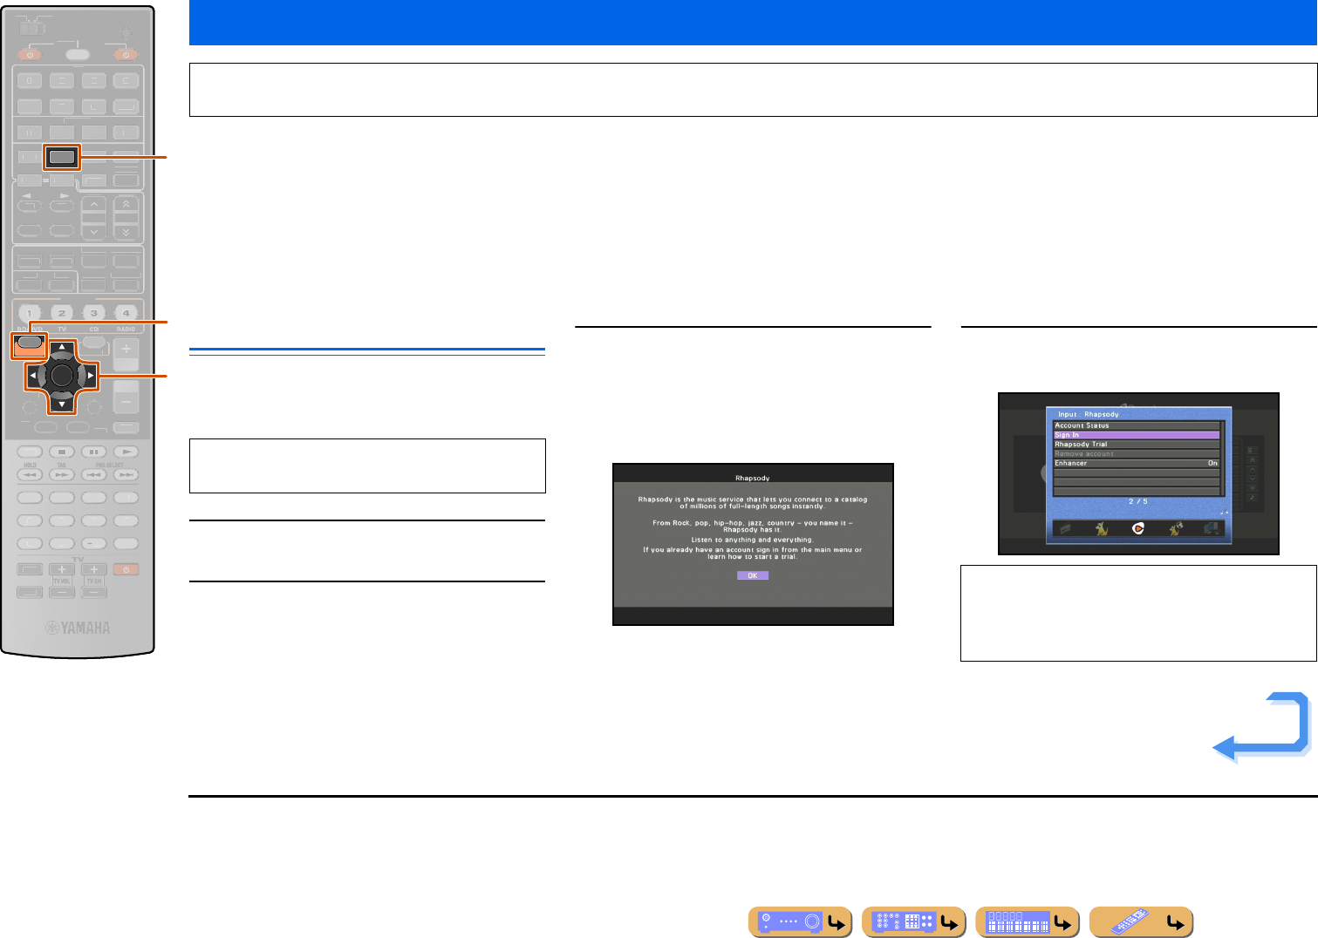The height and width of the screenshot is (938, 1318).
Task: Click the remote's cursor right arrow
Action: click(x=90, y=376)
